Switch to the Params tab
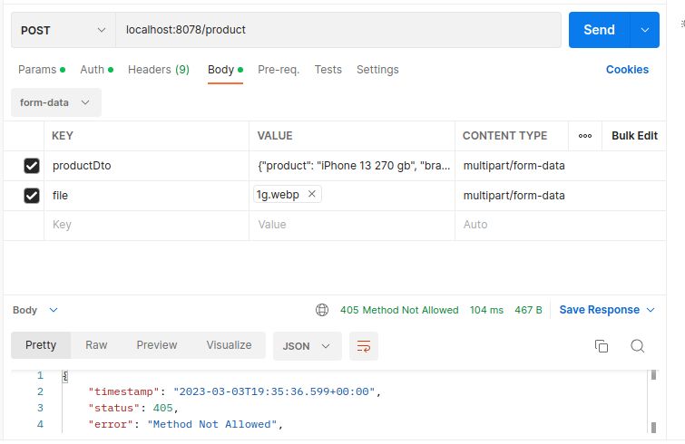The width and height of the screenshot is (685, 444). click(x=42, y=70)
